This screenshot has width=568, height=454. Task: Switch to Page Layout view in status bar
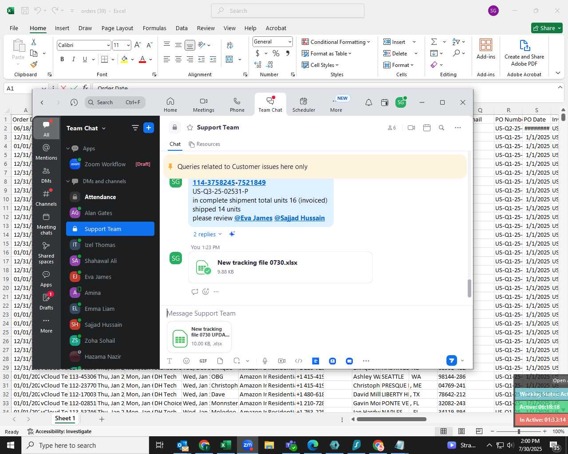(x=461, y=431)
